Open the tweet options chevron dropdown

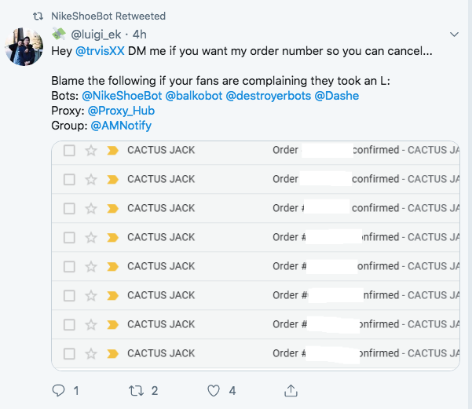coord(454,35)
